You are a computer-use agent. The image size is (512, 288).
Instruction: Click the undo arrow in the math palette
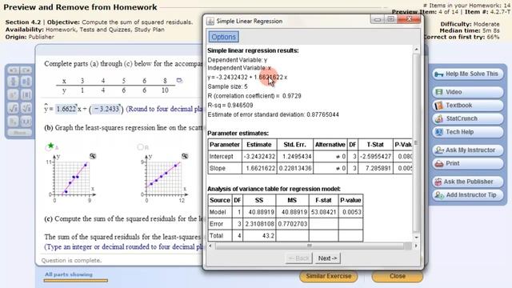(14, 70)
